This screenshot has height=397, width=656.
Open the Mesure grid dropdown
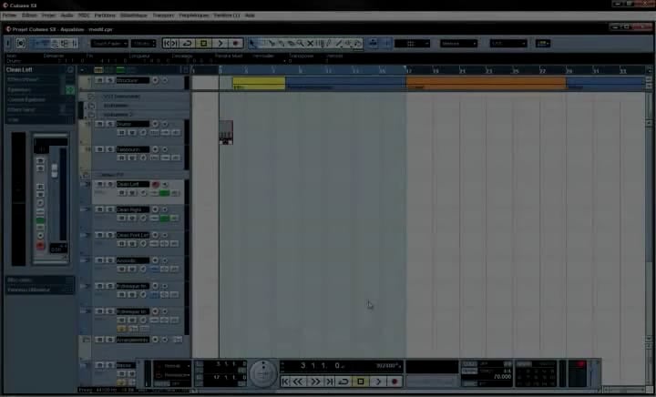458,44
